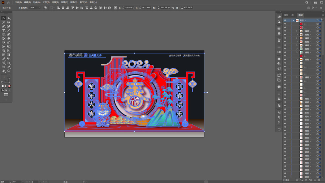
Task: Open the Appearance panel sun icon
Action: (279, 59)
